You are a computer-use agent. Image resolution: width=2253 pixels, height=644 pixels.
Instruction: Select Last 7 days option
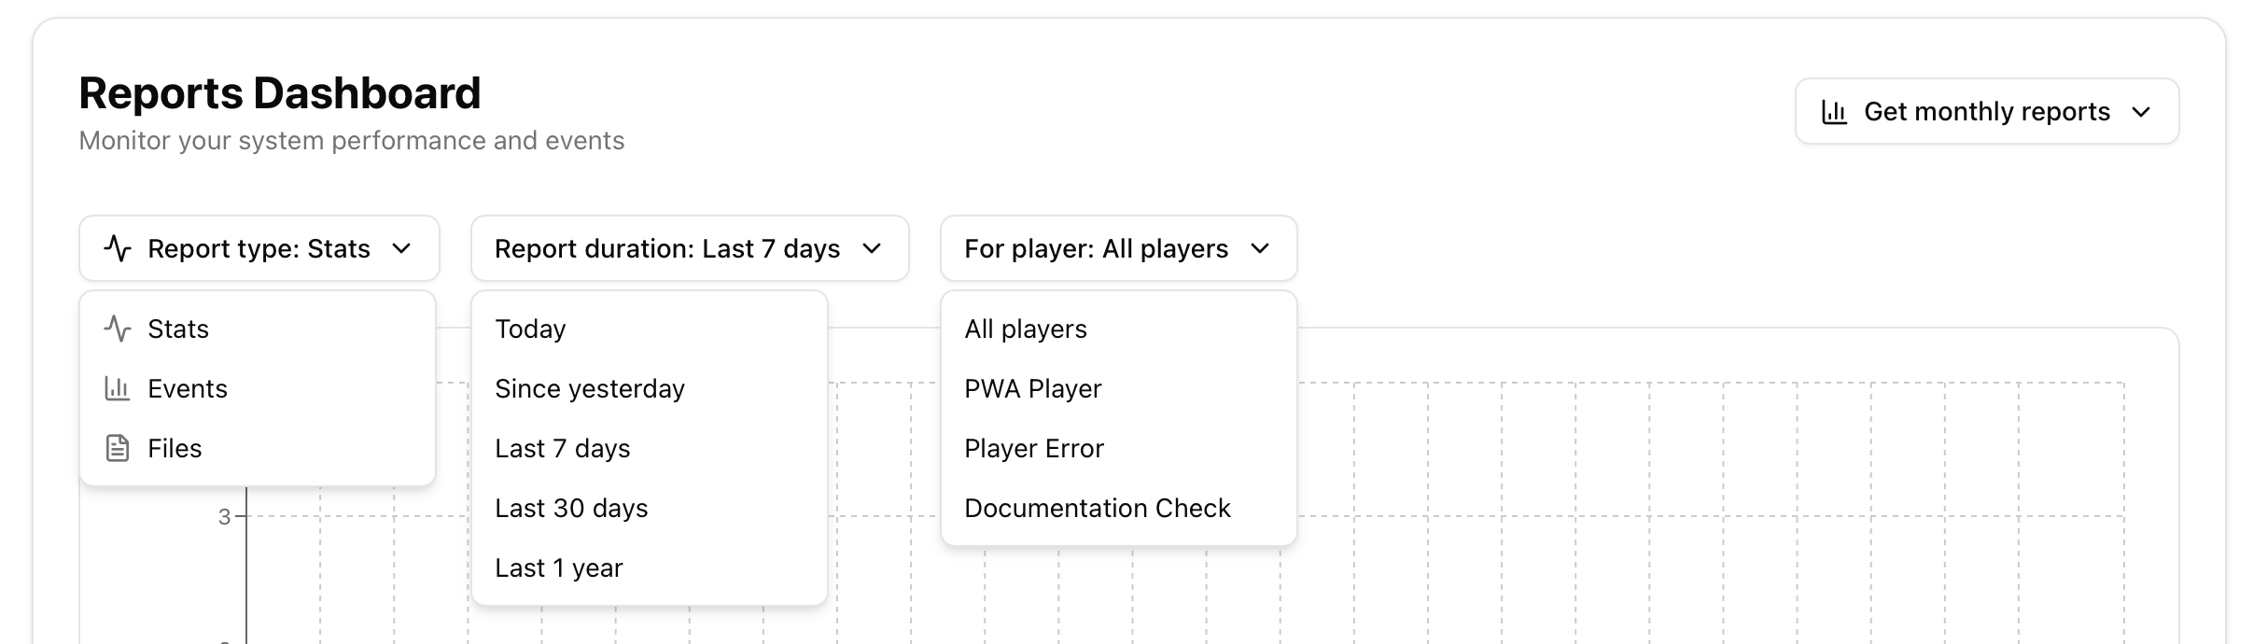562,448
